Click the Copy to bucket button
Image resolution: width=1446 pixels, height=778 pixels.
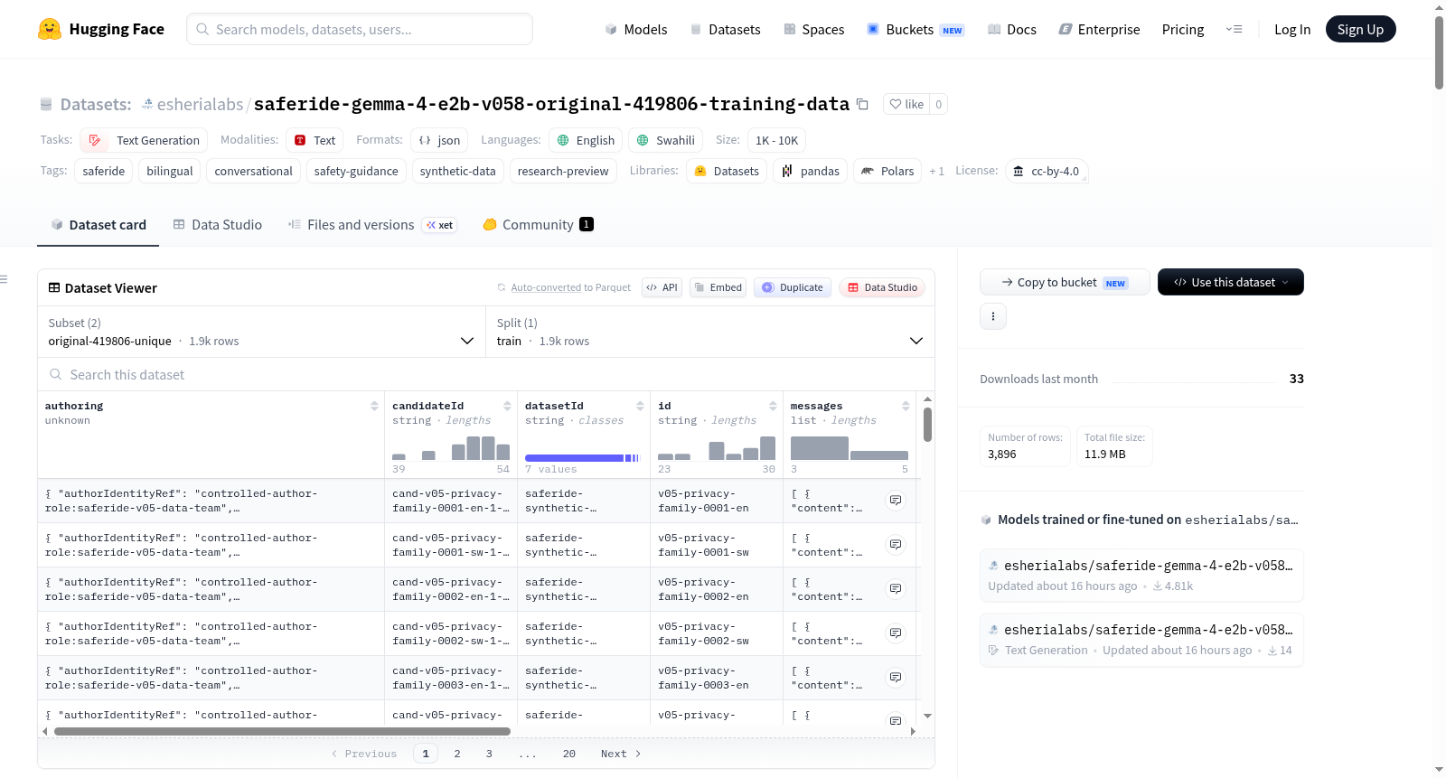point(1065,282)
